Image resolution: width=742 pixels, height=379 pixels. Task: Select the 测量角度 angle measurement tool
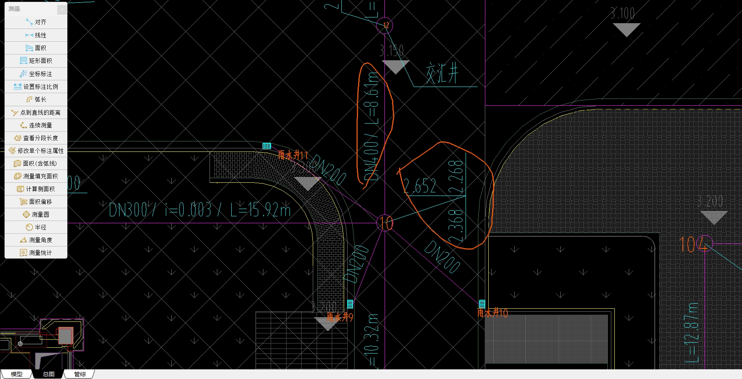tap(36, 240)
